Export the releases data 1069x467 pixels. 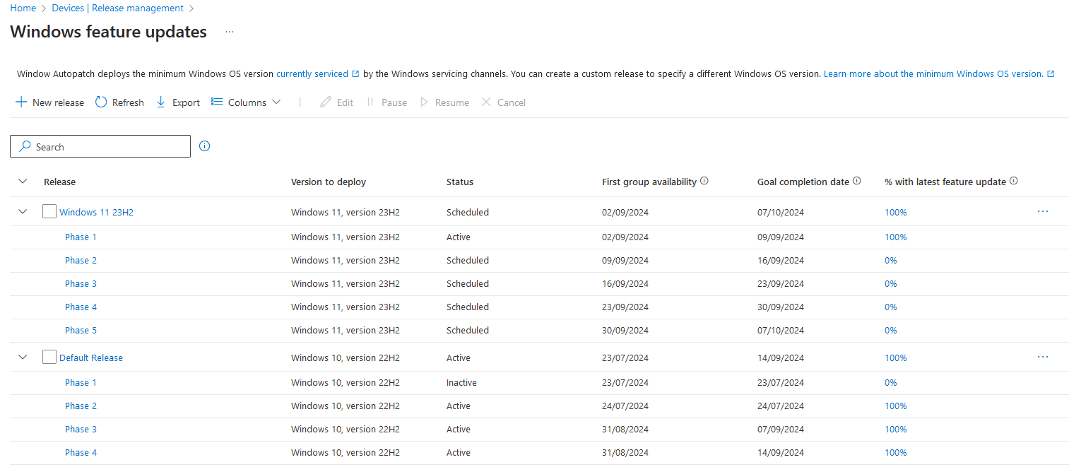click(x=177, y=102)
